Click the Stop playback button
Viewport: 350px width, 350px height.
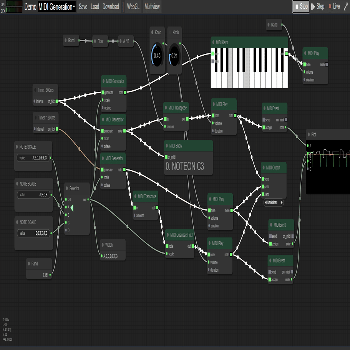[301, 7]
